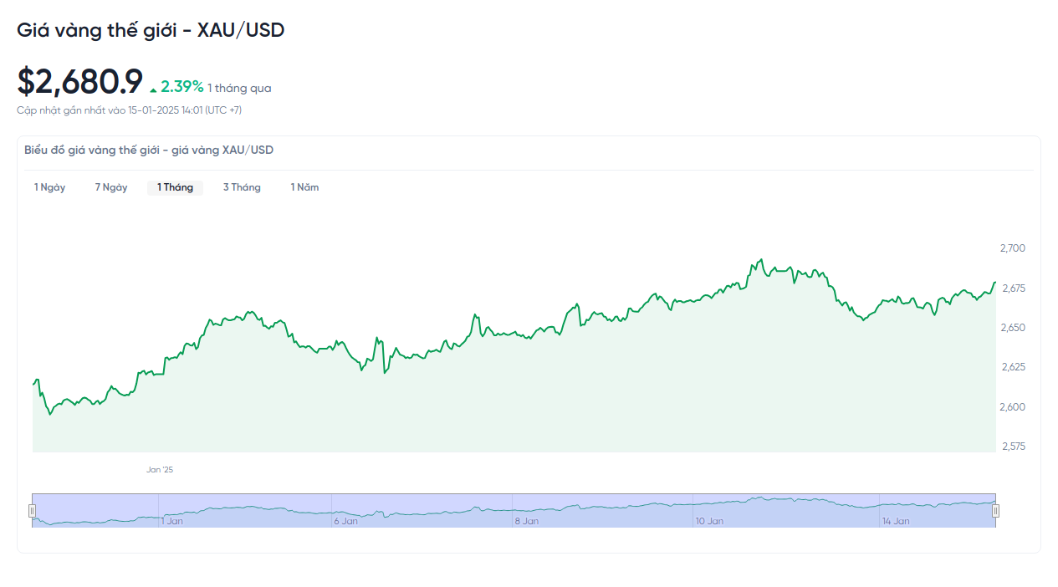Open the 1 Năm chart view
Viewport: 1058px width, 587px height.
click(x=304, y=187)
